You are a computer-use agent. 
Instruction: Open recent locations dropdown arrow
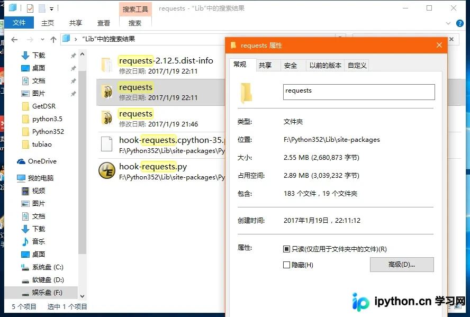click(x=42, y=39)
